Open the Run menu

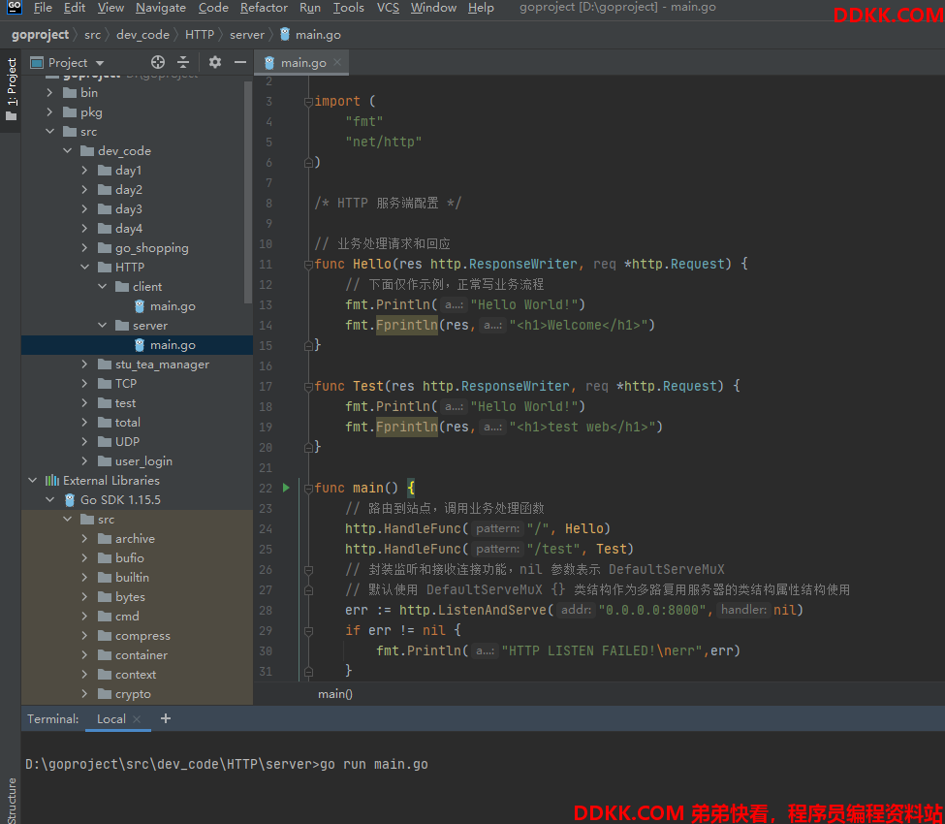[310, 7]
